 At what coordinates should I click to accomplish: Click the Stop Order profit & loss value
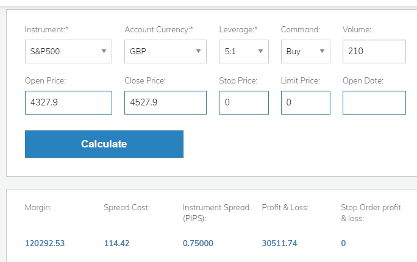coord(343,243)
